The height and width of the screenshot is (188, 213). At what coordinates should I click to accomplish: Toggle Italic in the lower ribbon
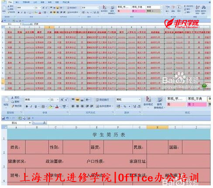coord(31,107)
